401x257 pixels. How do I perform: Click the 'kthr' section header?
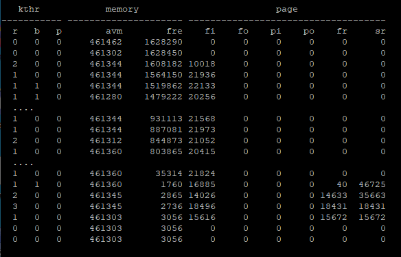[29, 10]
